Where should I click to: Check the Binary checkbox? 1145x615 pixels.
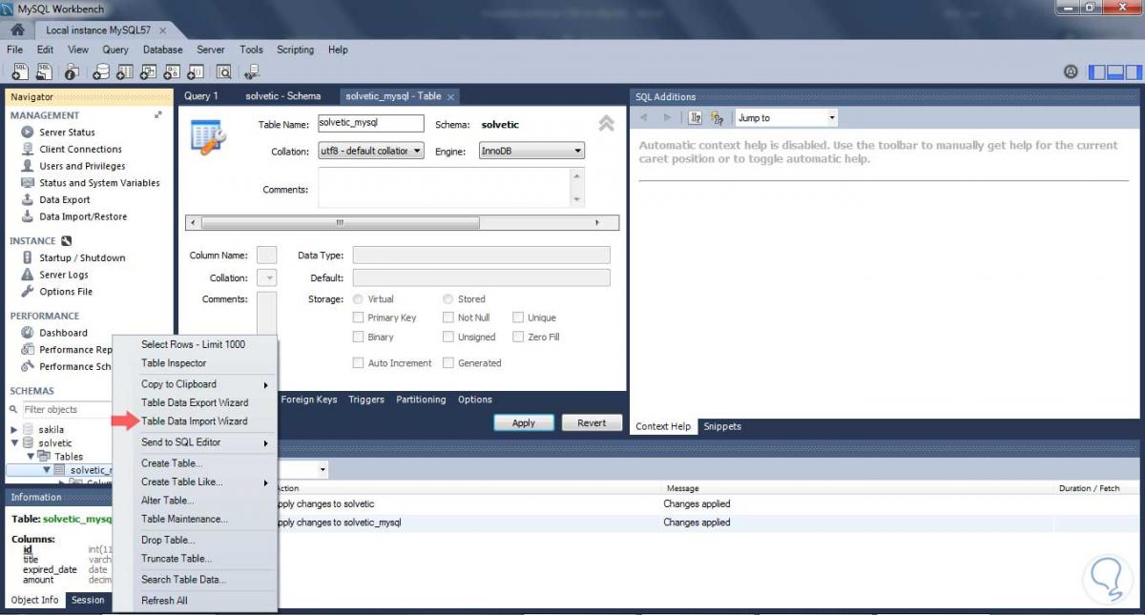pos(359,338)
